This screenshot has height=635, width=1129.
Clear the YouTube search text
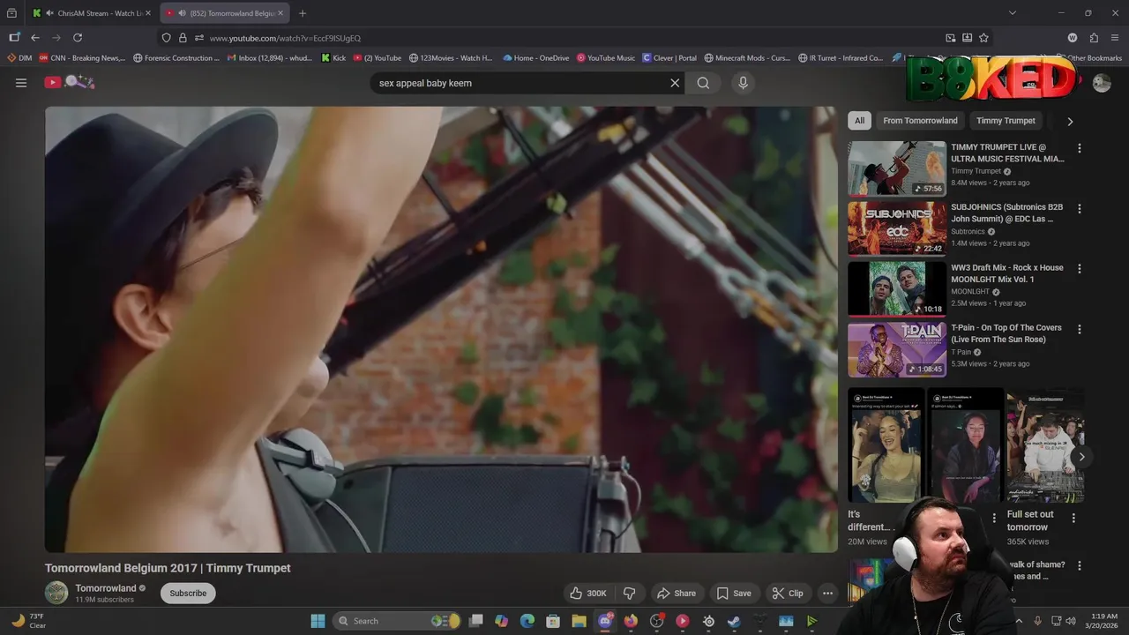coord(675,83)
